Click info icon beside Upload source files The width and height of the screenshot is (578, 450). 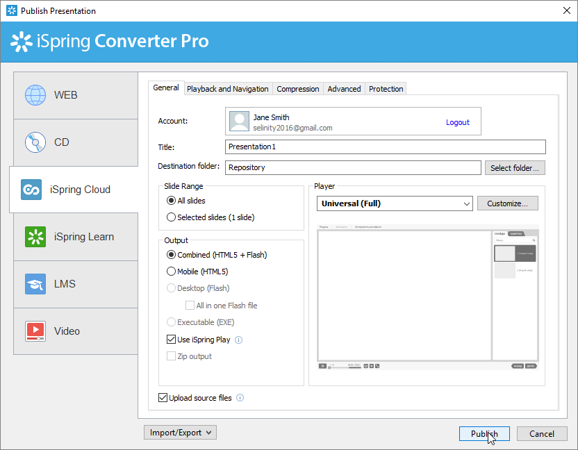pyautogui.click(x=240, y=398)
